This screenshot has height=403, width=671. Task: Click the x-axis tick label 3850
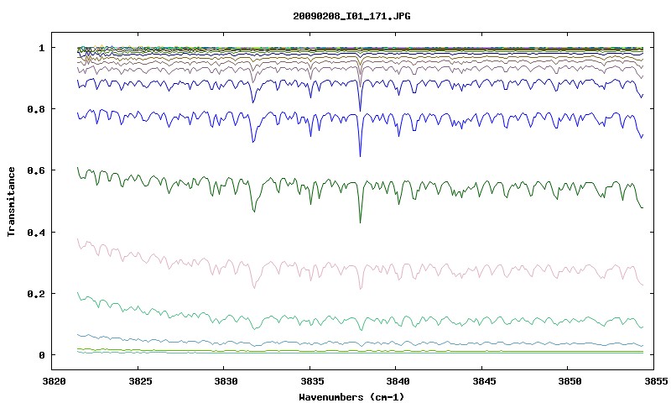pyautogui.click(x=570, y=380)
